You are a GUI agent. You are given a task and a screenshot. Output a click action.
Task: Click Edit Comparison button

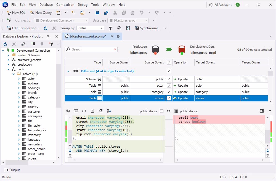(x=23, y=28)
